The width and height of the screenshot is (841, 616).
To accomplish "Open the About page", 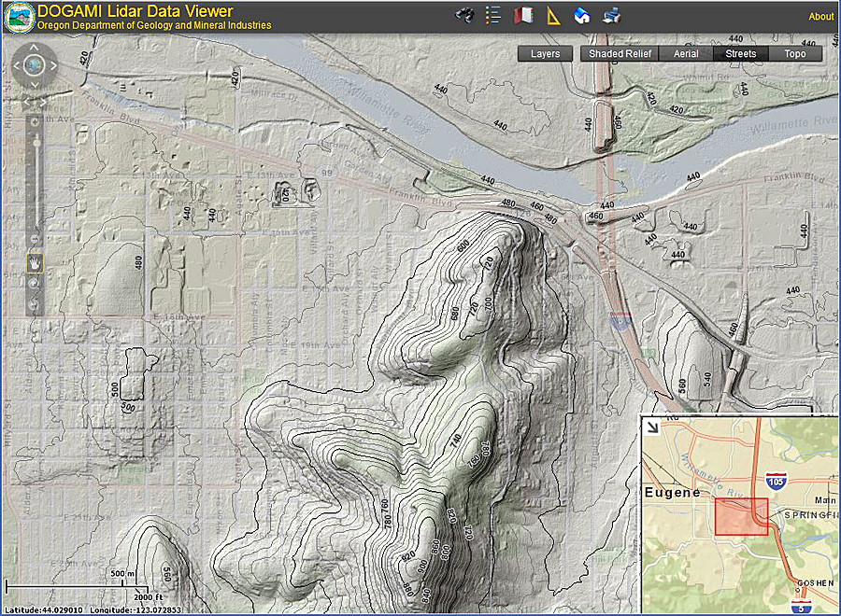I will click(820, 16).
